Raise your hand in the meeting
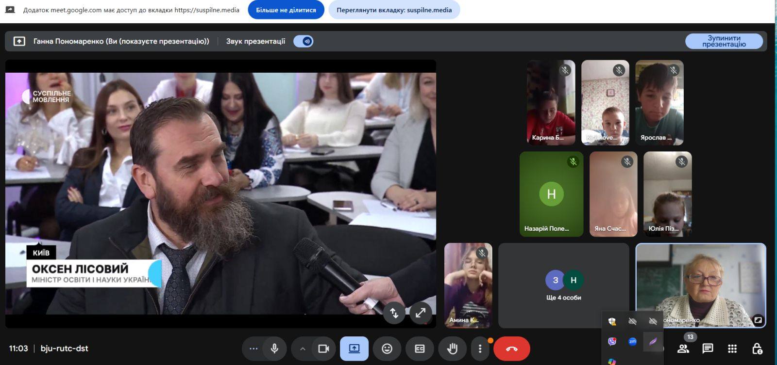This screenshot has width=777, height=365. [x=452, y=349]
